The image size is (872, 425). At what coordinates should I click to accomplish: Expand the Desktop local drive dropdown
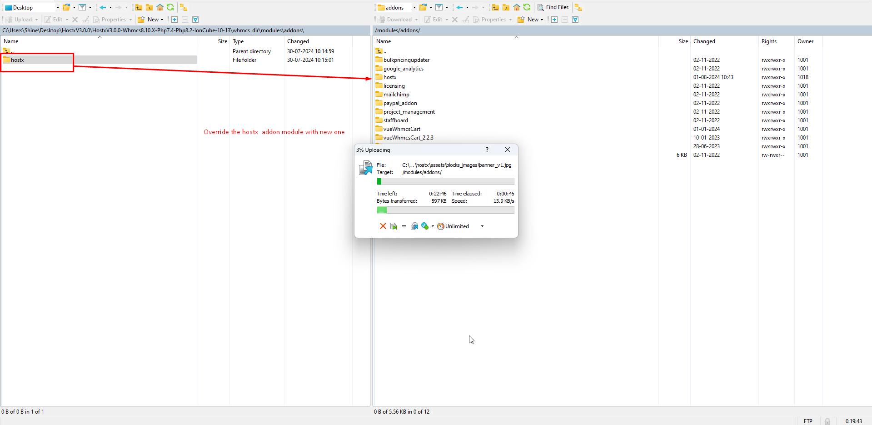tap(58, 8)
